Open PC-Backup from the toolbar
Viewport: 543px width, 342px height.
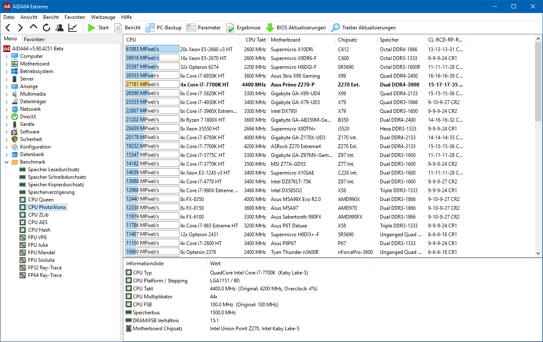point(164,28)
